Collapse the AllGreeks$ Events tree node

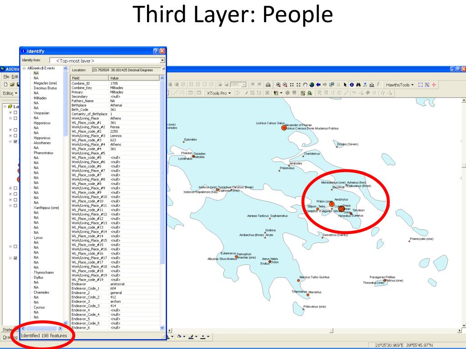24,68
